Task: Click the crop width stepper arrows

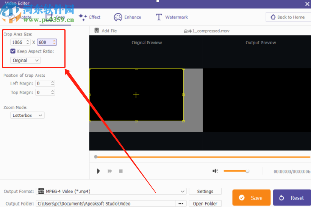Action: 28,42
